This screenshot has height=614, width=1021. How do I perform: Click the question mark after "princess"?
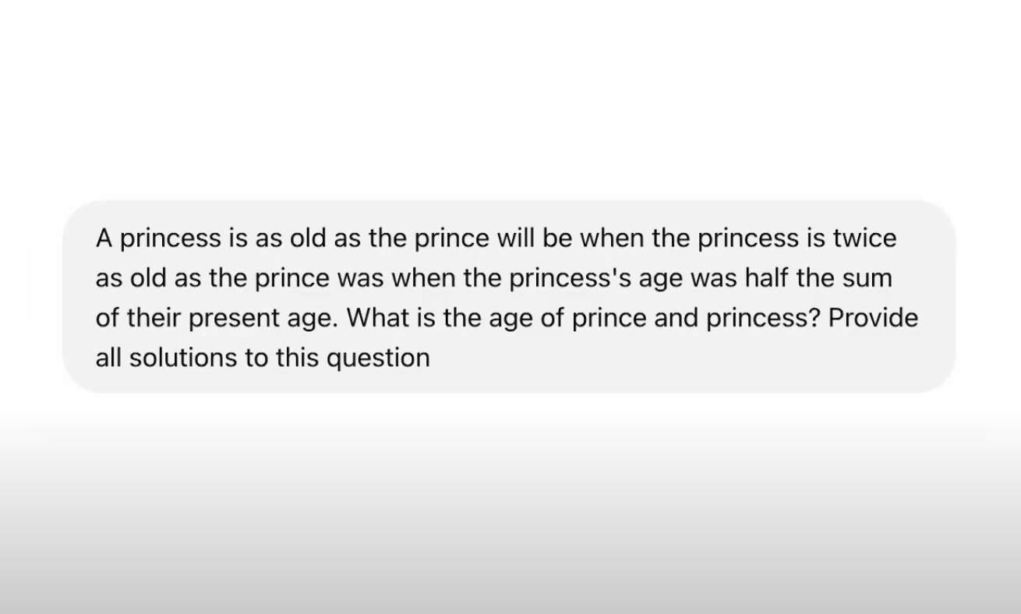814,318
